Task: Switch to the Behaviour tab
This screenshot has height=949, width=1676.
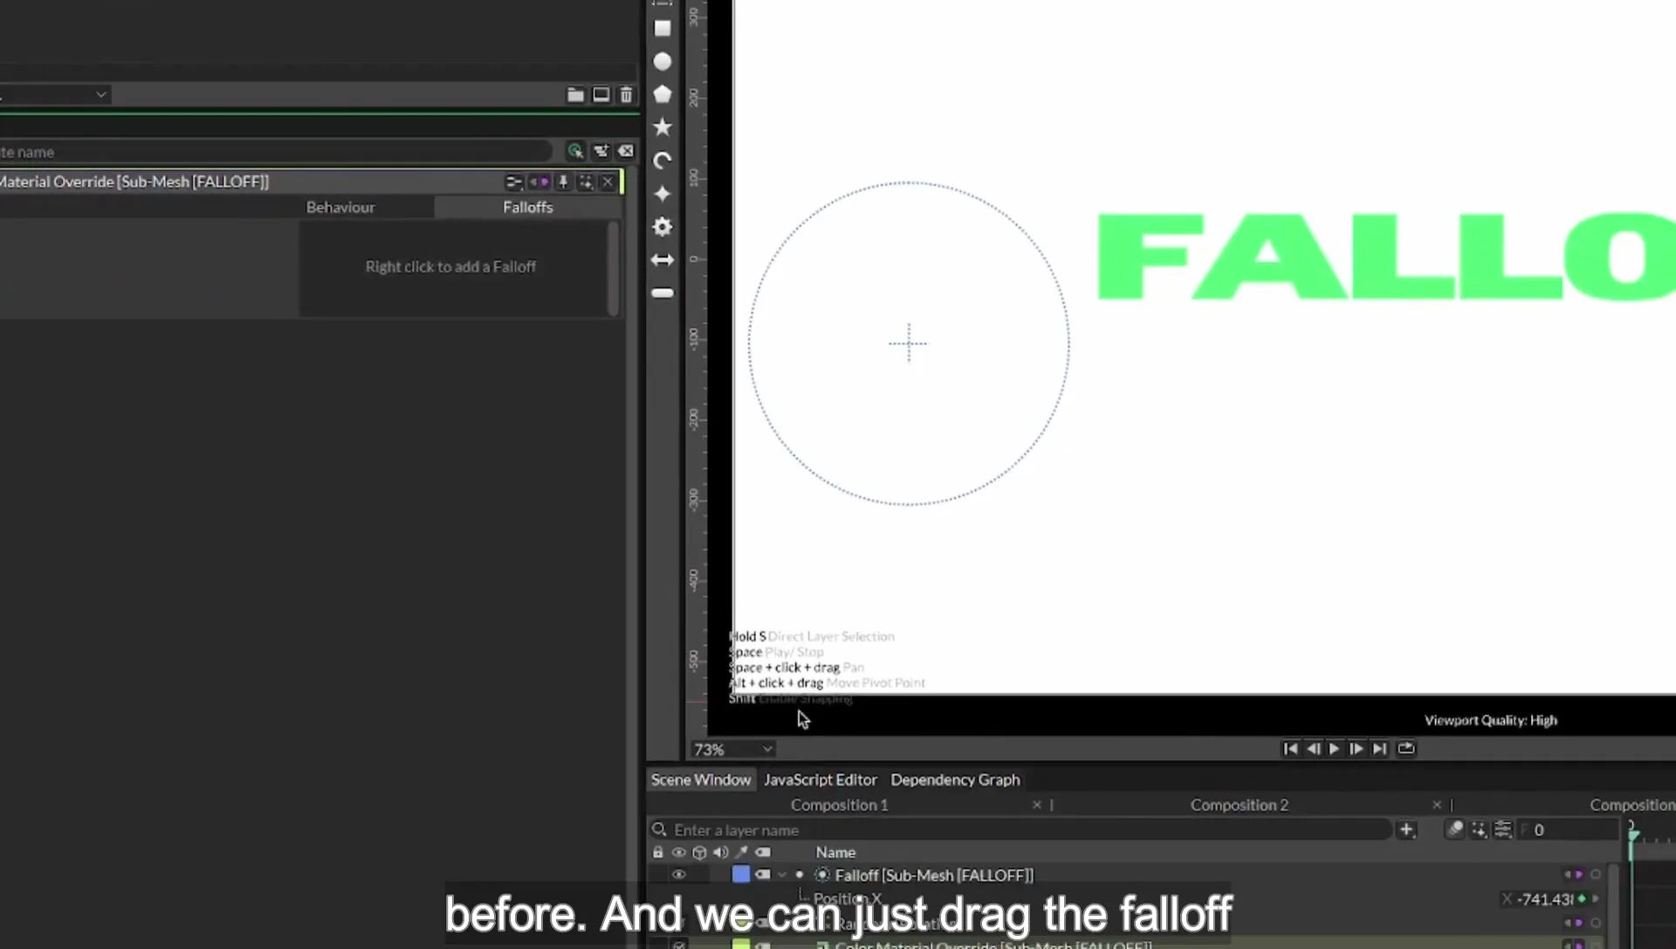Action: tap(340, 208)
